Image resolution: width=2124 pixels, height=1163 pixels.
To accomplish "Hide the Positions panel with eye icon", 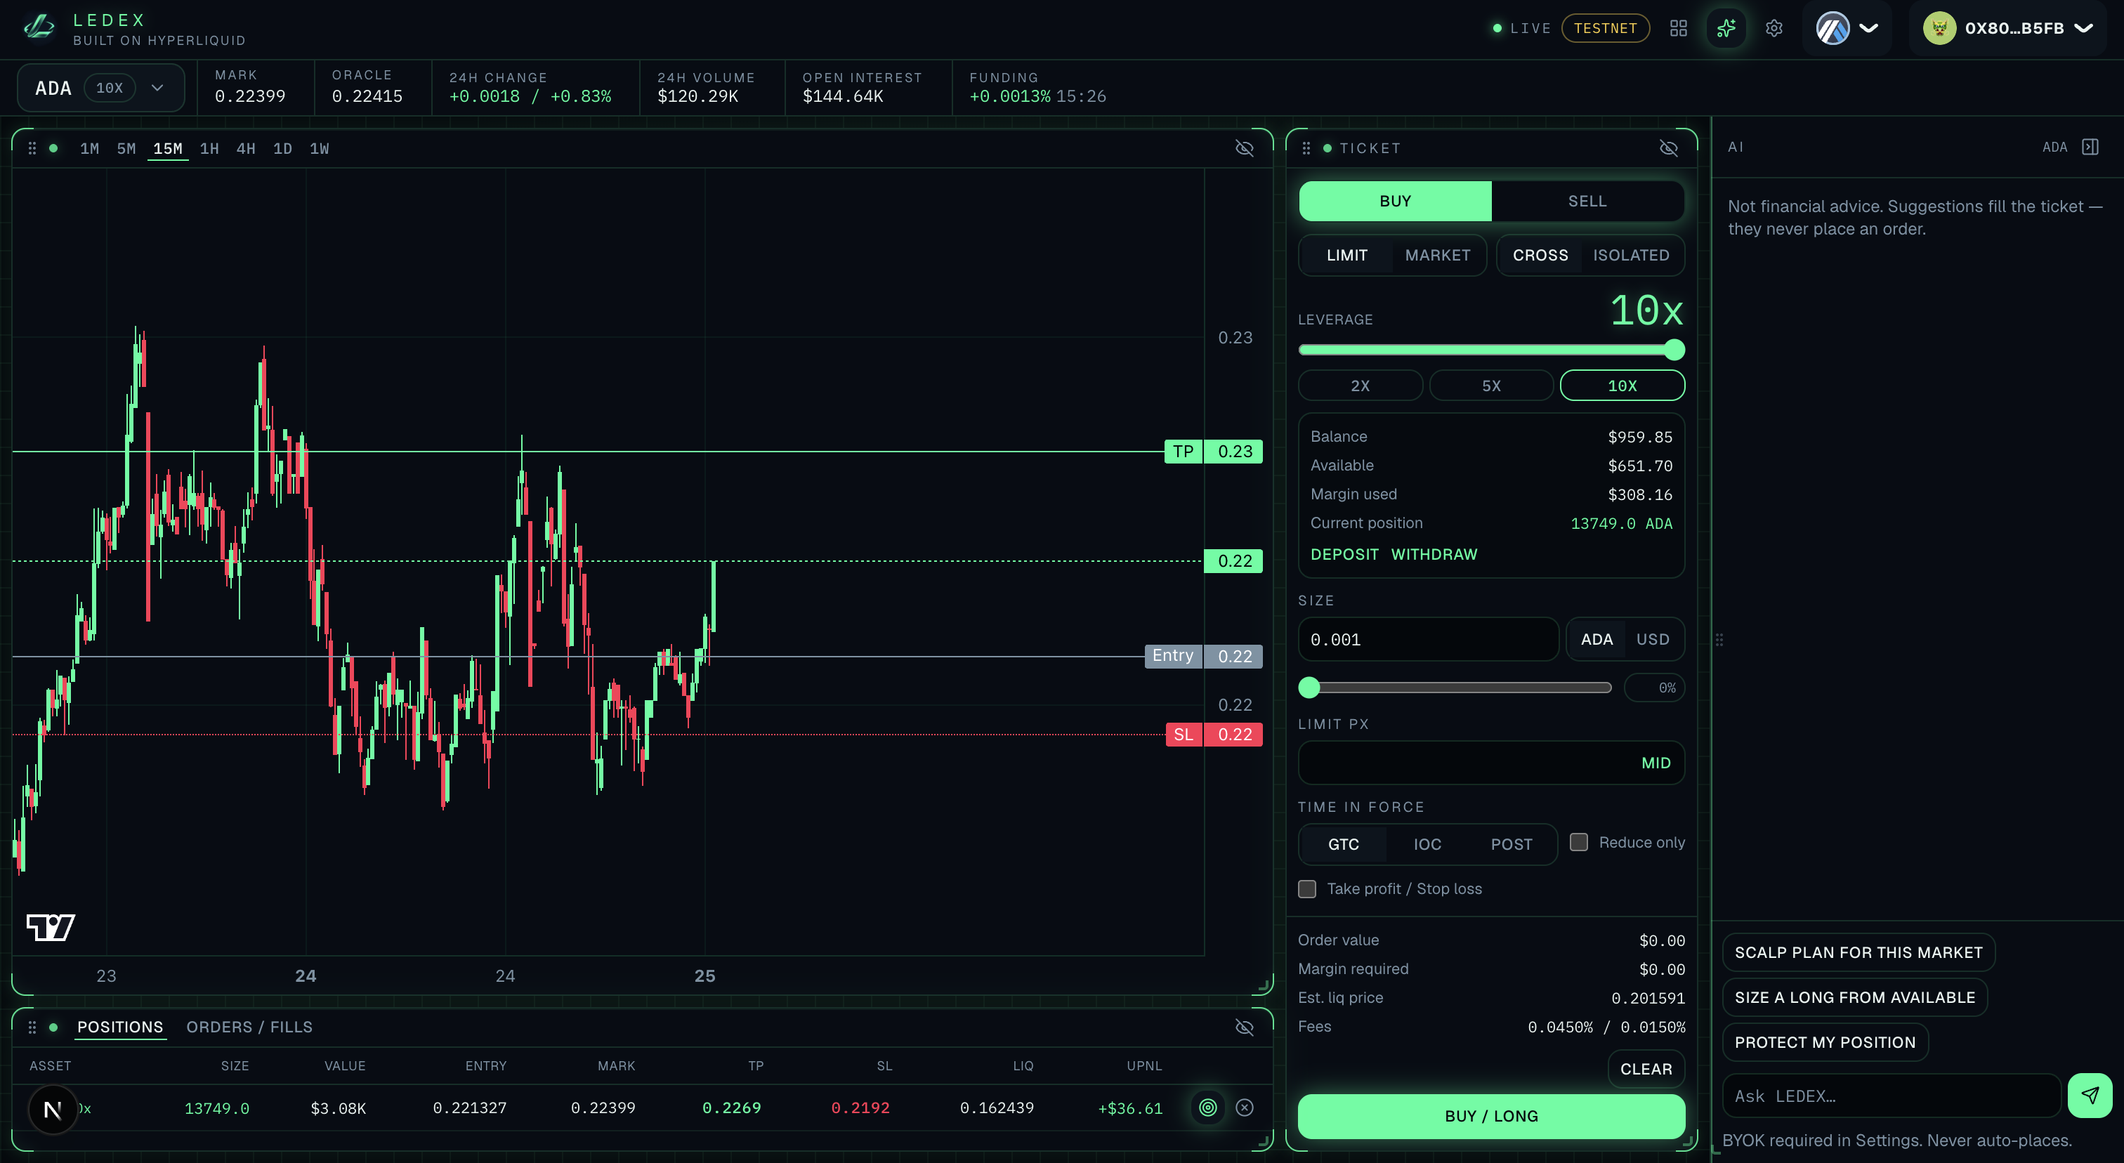I will tap(1244, 1027).
